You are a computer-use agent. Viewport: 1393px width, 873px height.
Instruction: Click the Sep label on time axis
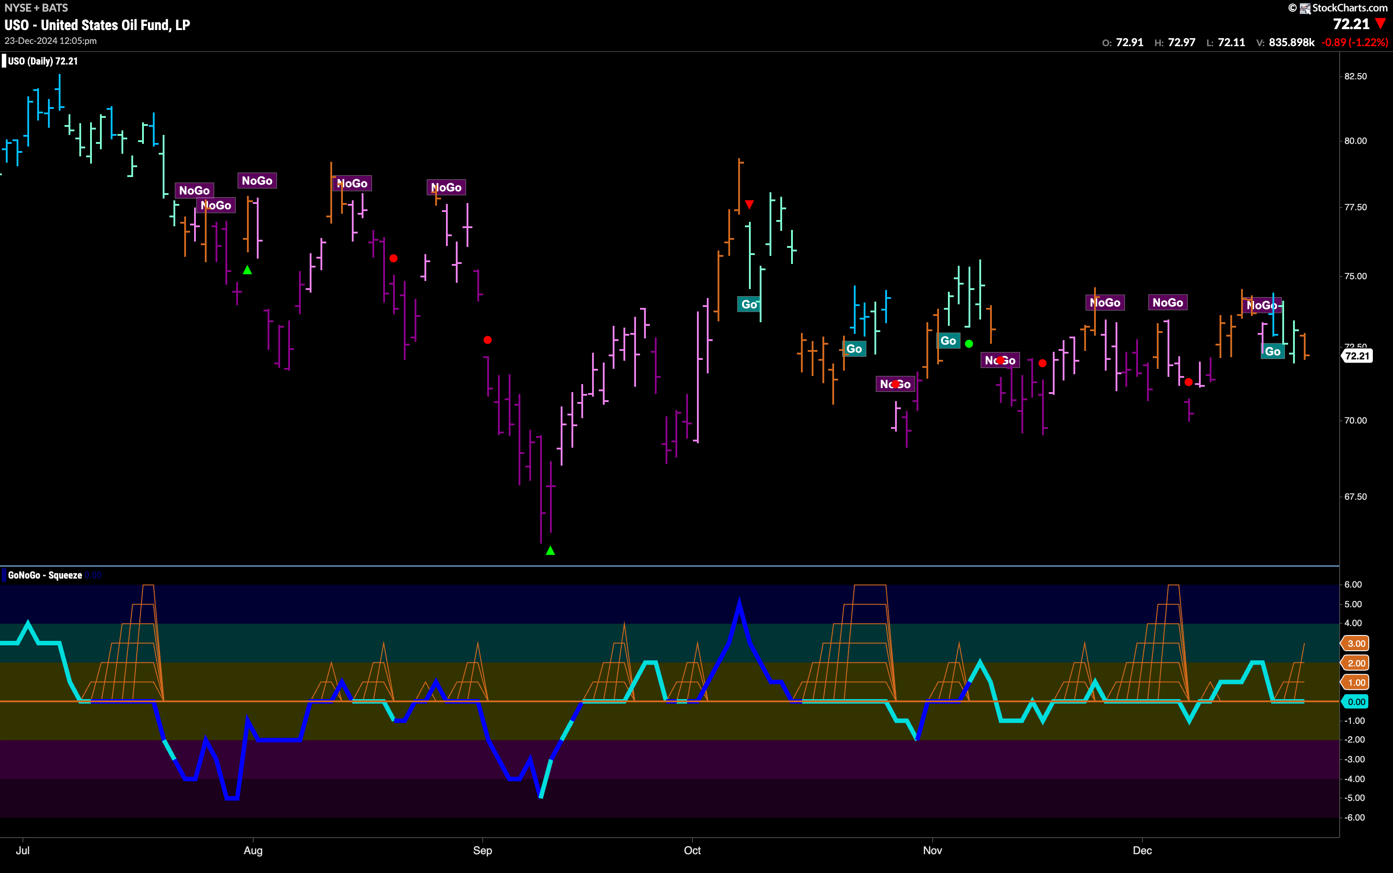coord(483,851)
